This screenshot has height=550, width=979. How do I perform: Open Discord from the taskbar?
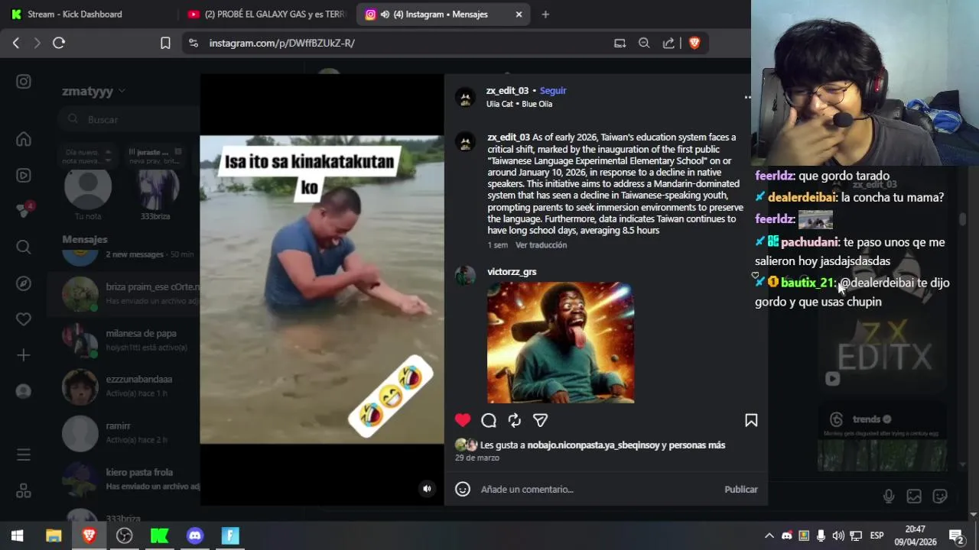(195, 535)
